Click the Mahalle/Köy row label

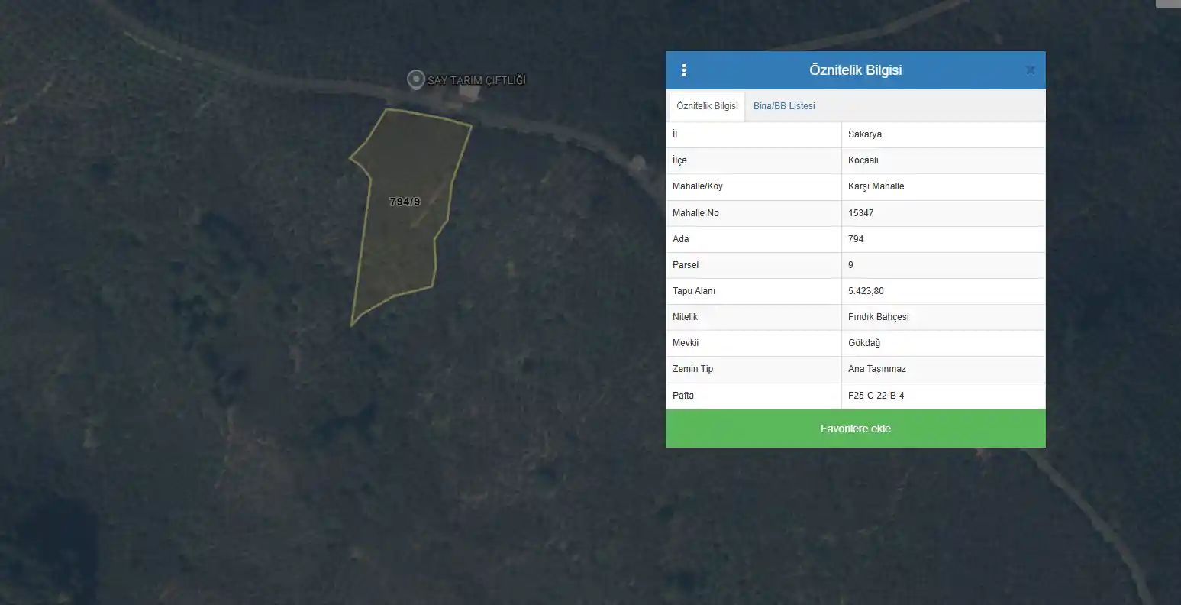(698, 186)
